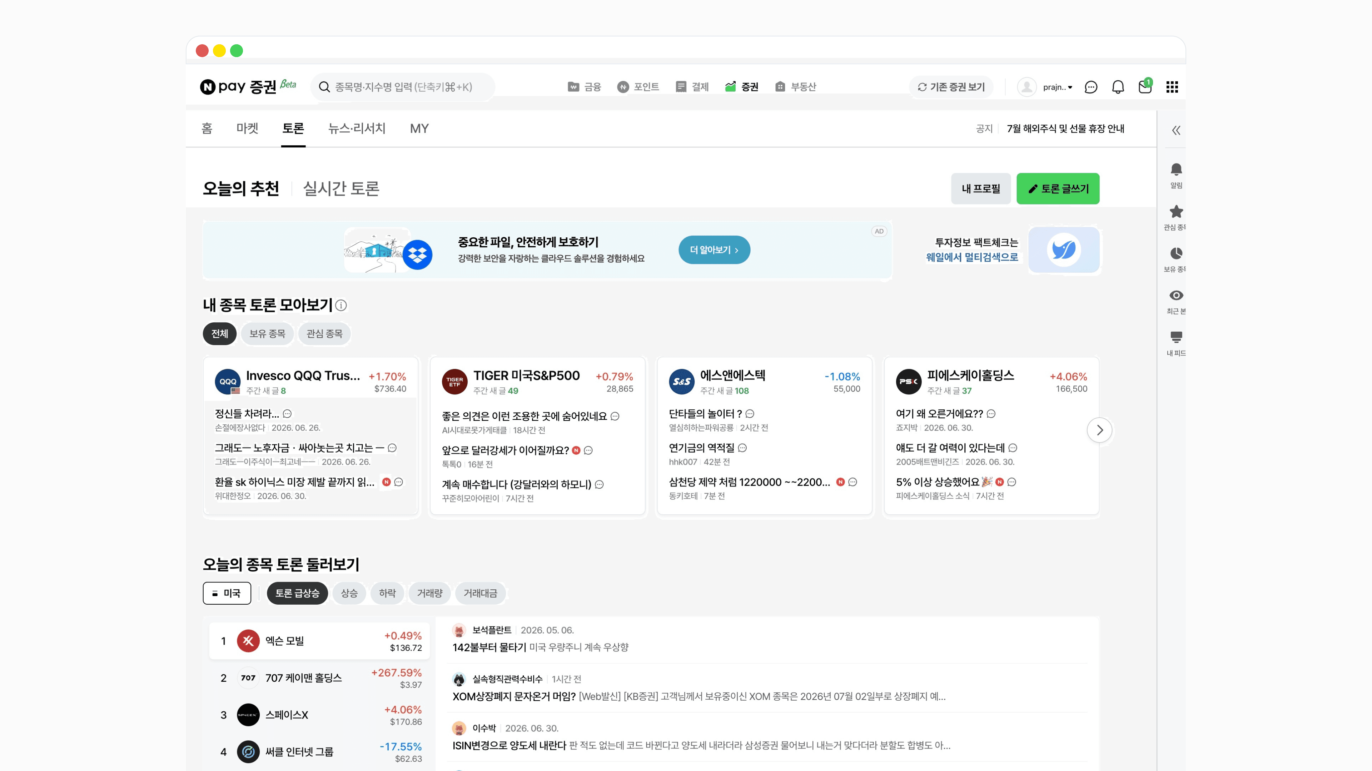Select the 관심 종목 filter chip

click(324, 334)
